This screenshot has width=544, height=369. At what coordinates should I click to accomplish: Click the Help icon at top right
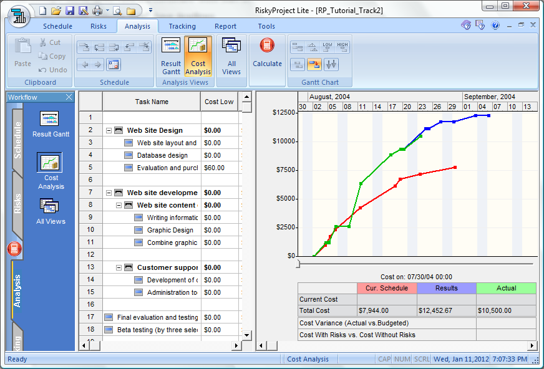point(495,26)
